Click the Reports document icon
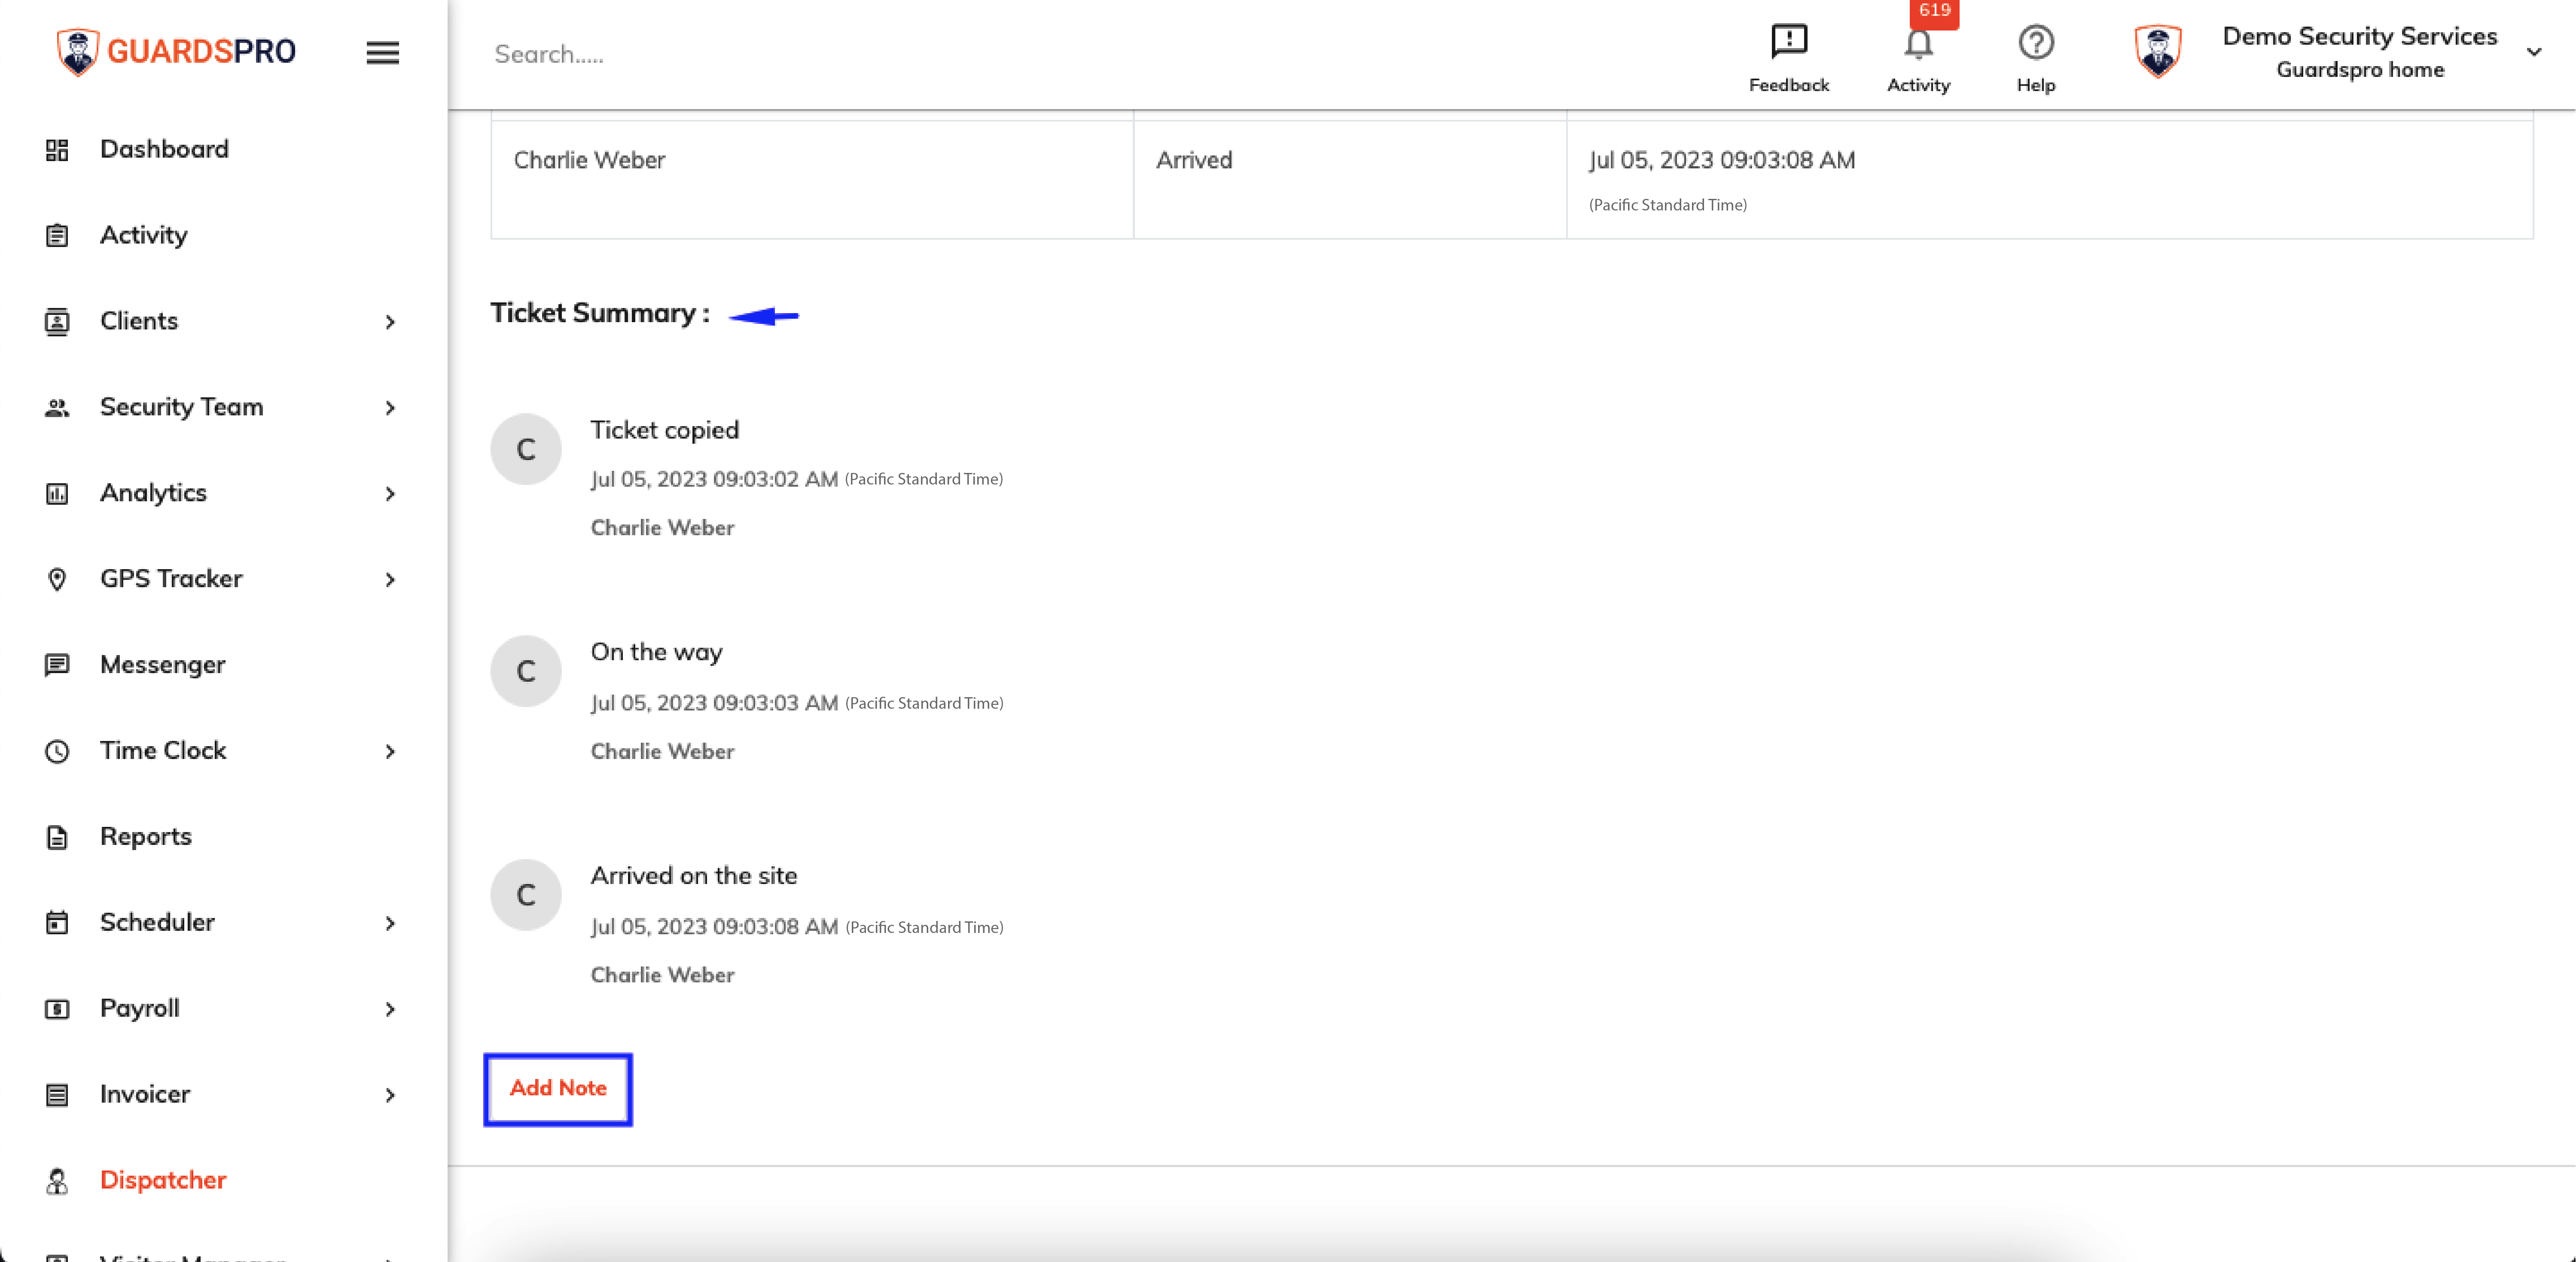The width and height of the screenshot is (2576, 1262). point(57,837)
